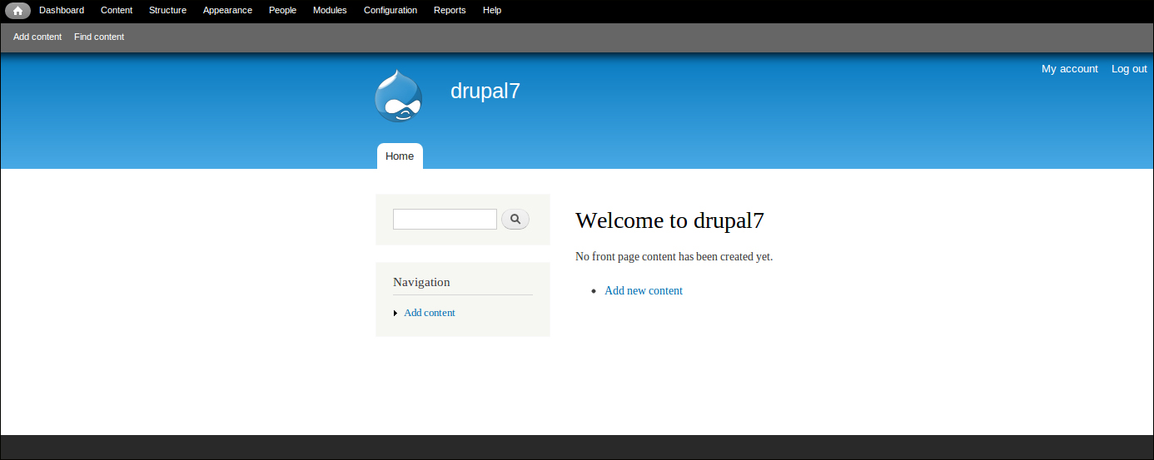
Task: Click Add content in Navigation block
Action: click(430, 313)
